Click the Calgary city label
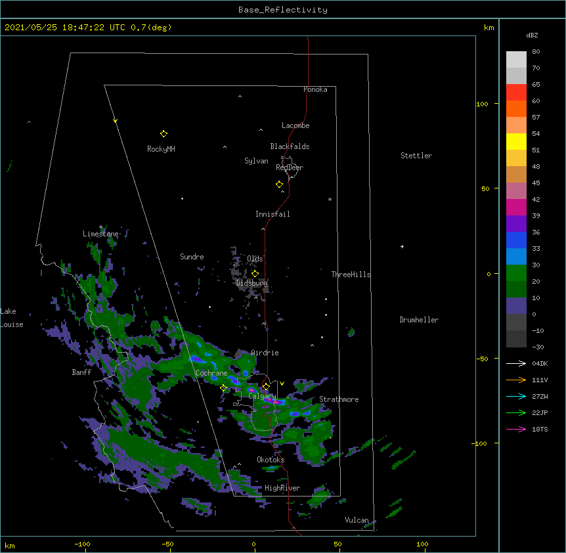This screenshot has width=566, height=553. (x=262, y=396)
